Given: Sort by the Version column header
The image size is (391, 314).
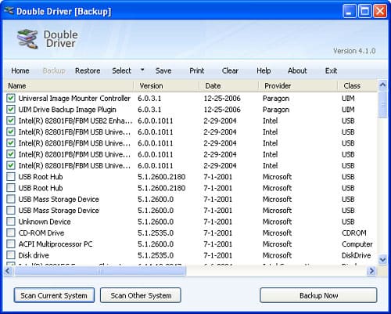Looking at the screenshot, I should [x=167, y=86].
